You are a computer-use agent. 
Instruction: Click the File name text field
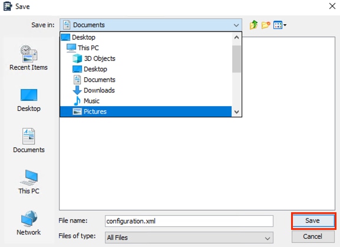pyautogui.click(x=189, y=221)
